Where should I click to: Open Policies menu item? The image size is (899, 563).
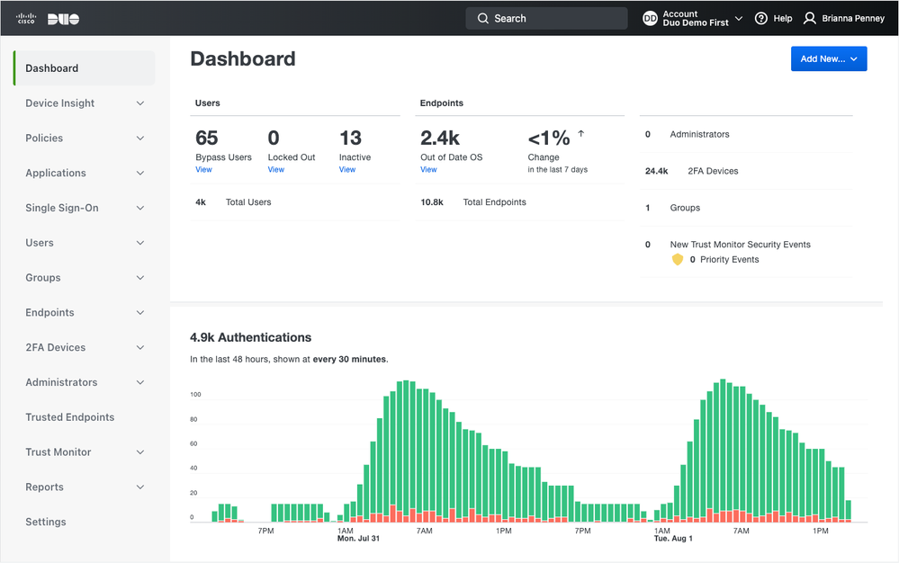click(x=44, y=138)
